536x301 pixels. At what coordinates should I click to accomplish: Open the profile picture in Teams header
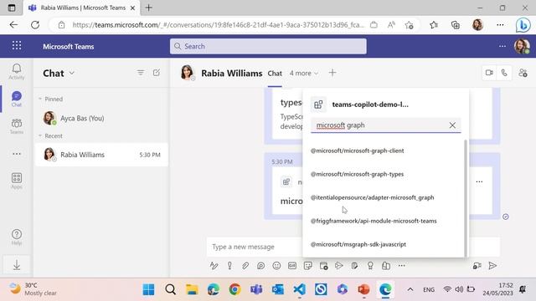tap(522, 46)
